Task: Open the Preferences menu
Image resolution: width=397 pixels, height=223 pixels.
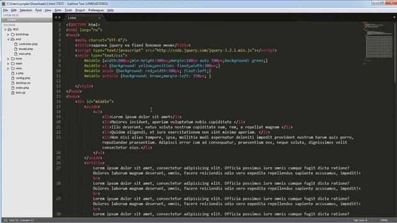Action: pyautogui.click(x=96, y=11)
